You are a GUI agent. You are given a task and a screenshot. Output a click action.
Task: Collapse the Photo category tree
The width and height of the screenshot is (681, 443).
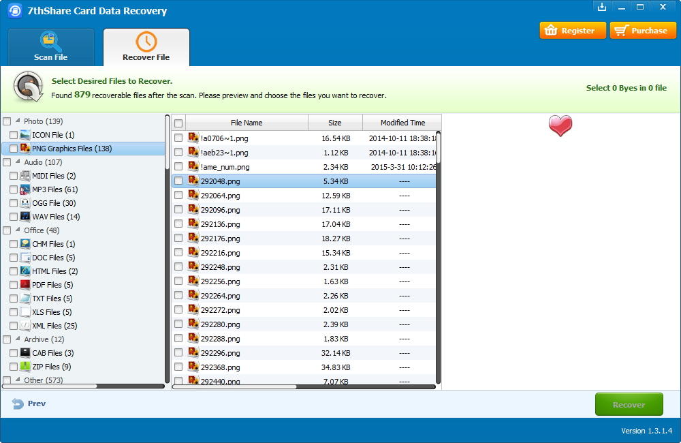point(18,121)
